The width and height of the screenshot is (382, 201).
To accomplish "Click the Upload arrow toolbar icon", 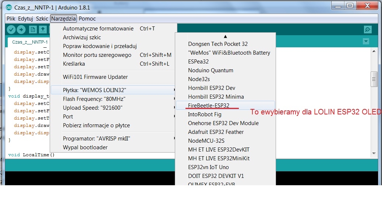I will [x=21, y=30].
